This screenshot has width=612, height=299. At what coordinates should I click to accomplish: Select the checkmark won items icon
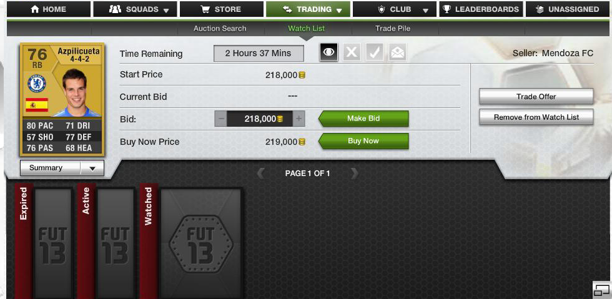[374, 52]
